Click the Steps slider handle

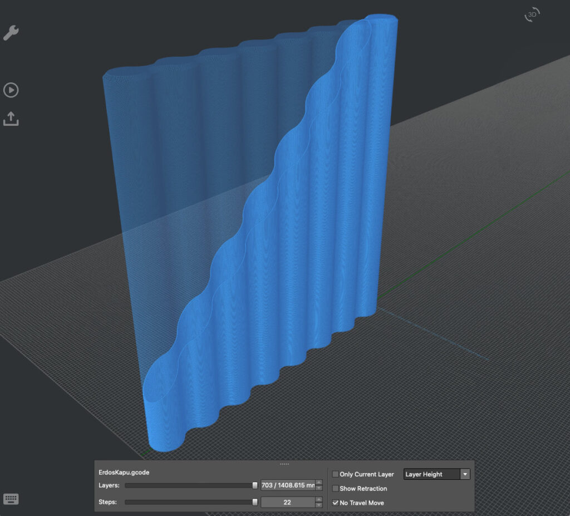[x=255, y=502]
